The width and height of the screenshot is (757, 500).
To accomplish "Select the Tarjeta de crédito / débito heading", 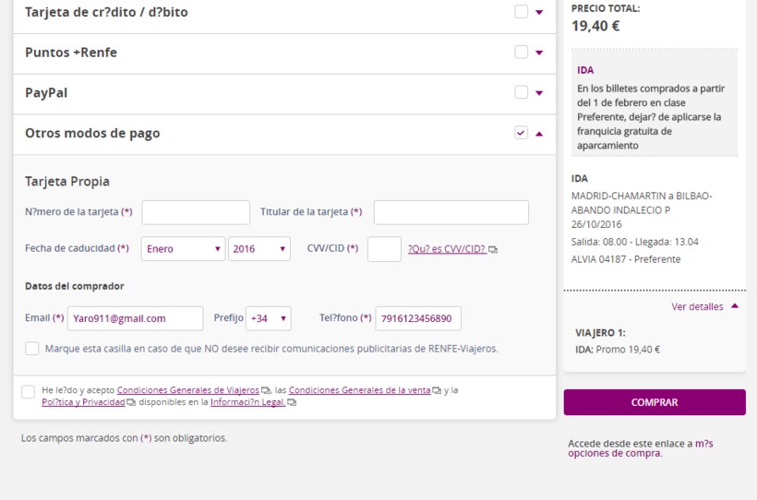I will 106,12.
